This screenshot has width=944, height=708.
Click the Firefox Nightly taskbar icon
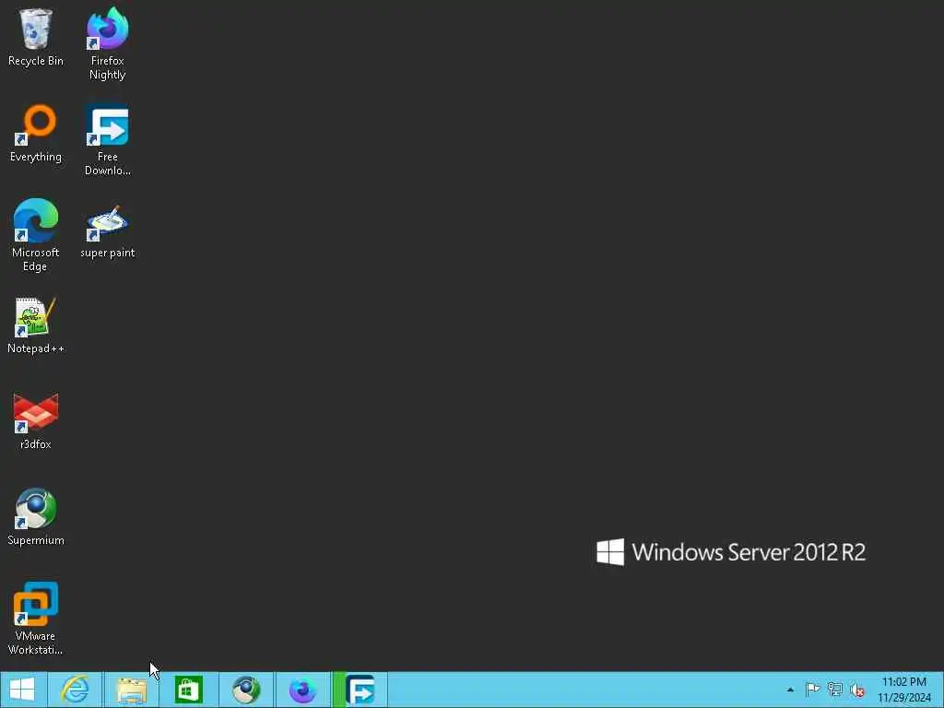302,690
